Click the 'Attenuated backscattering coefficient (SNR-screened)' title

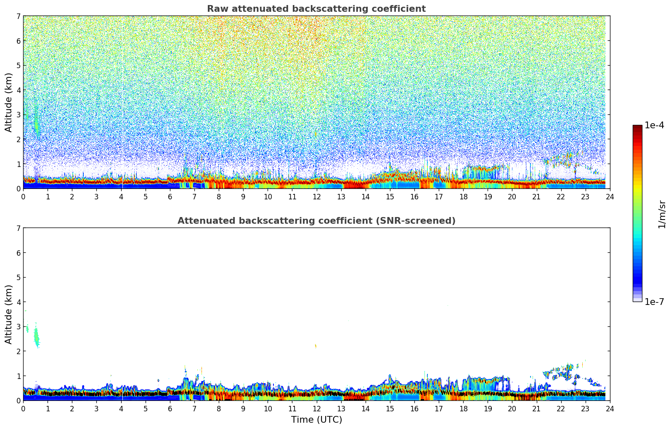pyautogui.click(x=316, y=221)
